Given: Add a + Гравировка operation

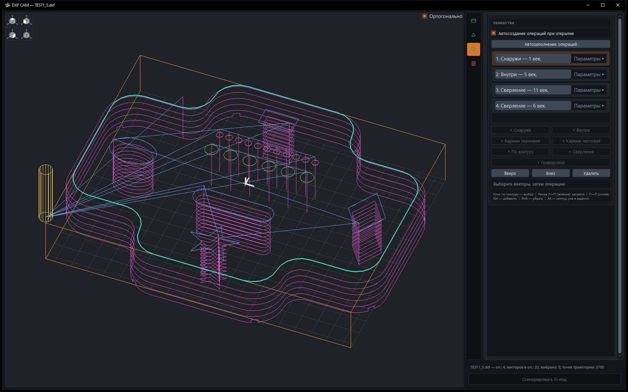Looking at the screenshot, I should click(x=550, y=162).
